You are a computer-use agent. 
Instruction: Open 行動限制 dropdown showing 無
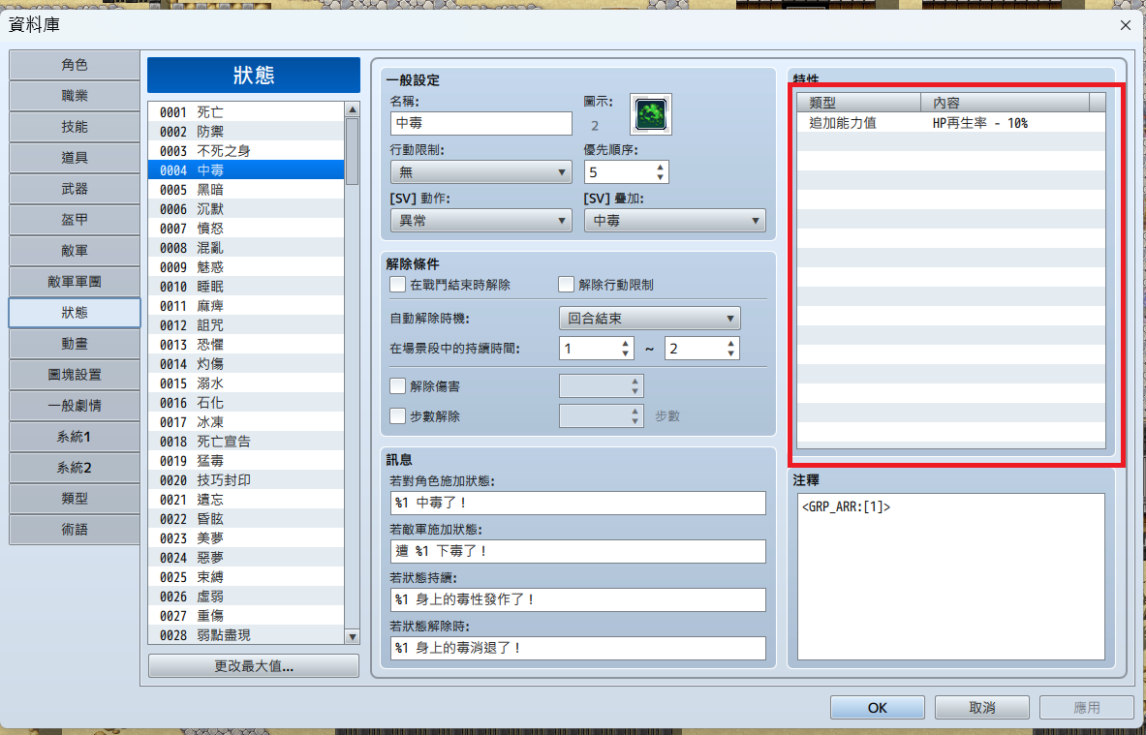(x=480, y=171)
